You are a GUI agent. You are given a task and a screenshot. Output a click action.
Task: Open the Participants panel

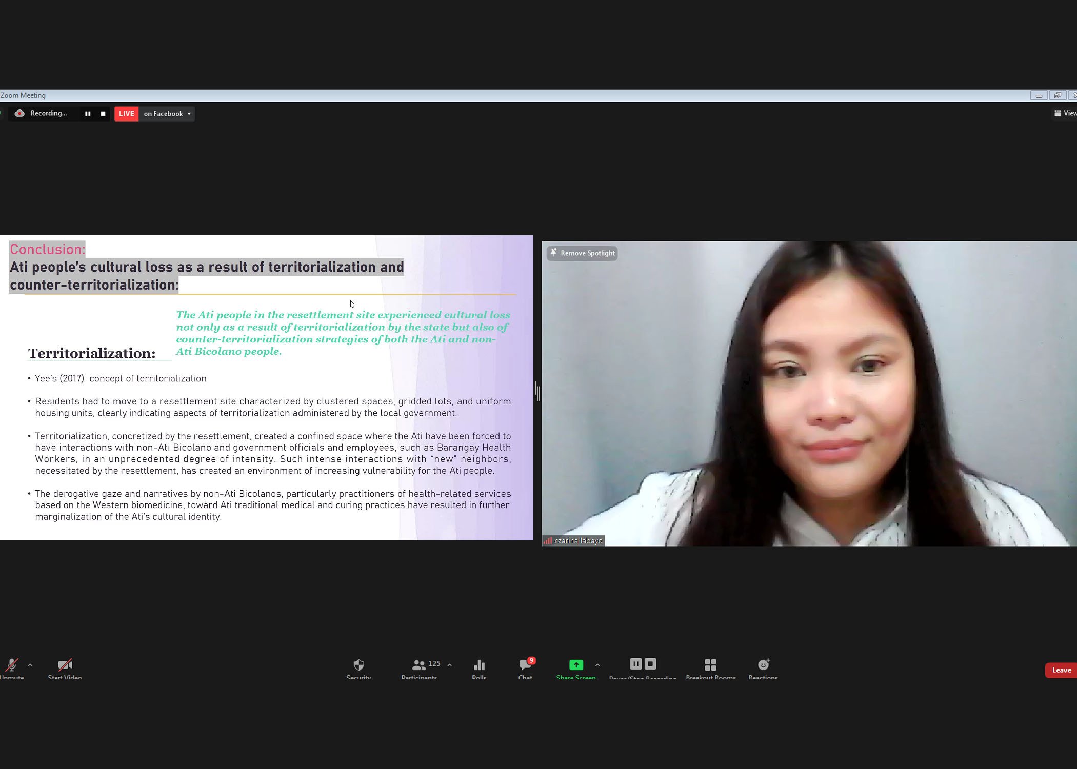[419, 665]
